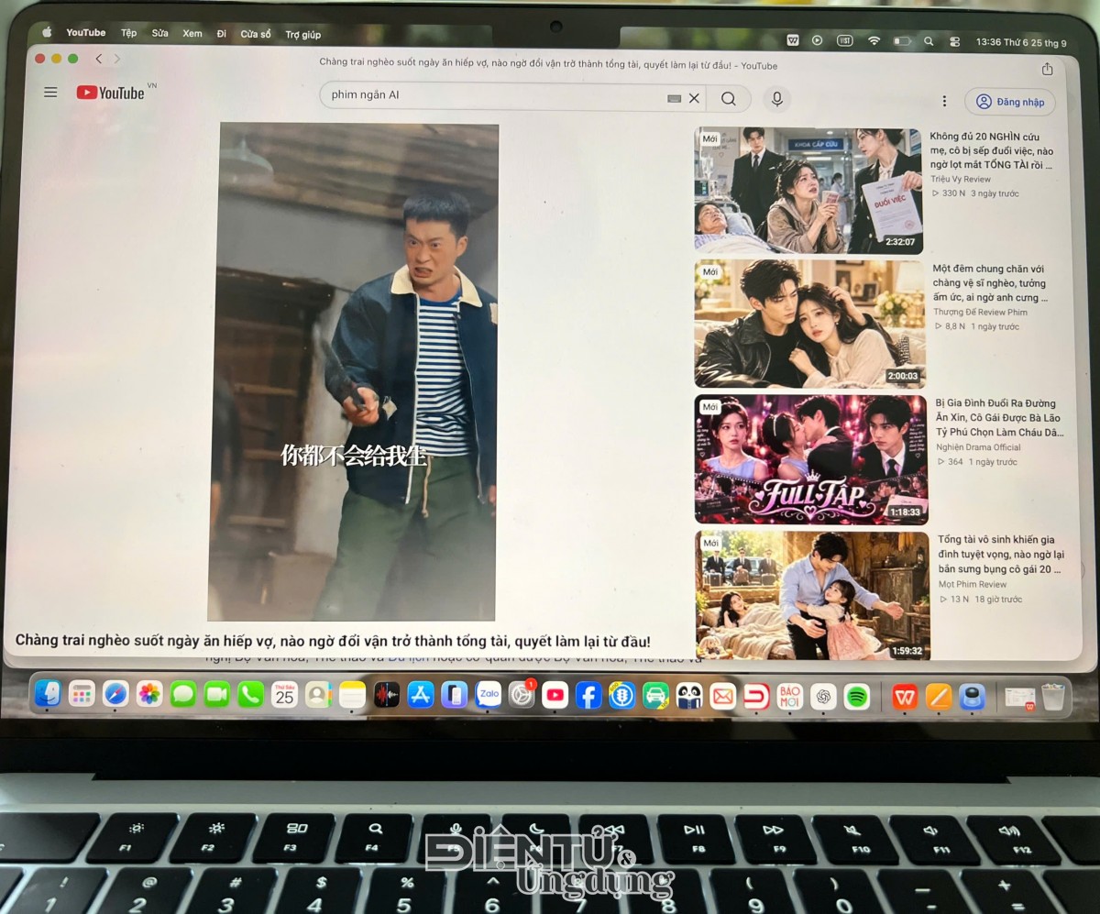Open the on-screen keyboard icon in search box
Screen dimensions: 1100x914
point(674,98)
